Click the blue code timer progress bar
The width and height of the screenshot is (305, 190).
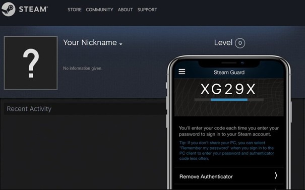pyautogui.click(x=229, y=100)
